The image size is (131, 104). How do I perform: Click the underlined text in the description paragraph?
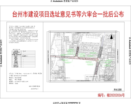(x=19, y=31)
